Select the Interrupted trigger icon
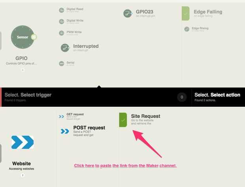This screenshot has width=245, height=187. tap(65, 48)
